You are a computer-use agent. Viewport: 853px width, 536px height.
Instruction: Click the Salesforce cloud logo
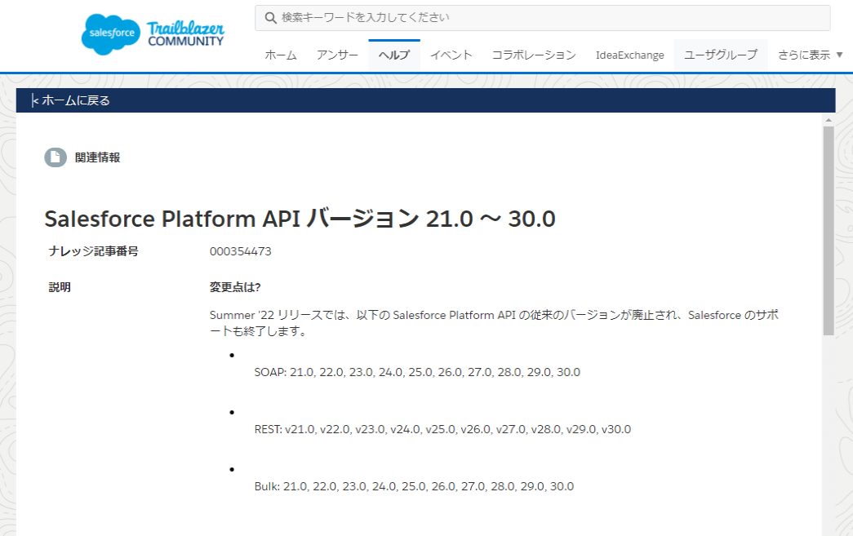pos(111,34)
